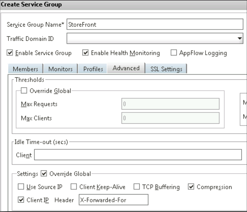Focus the Idle Time-out Client field

click(137, 155)
